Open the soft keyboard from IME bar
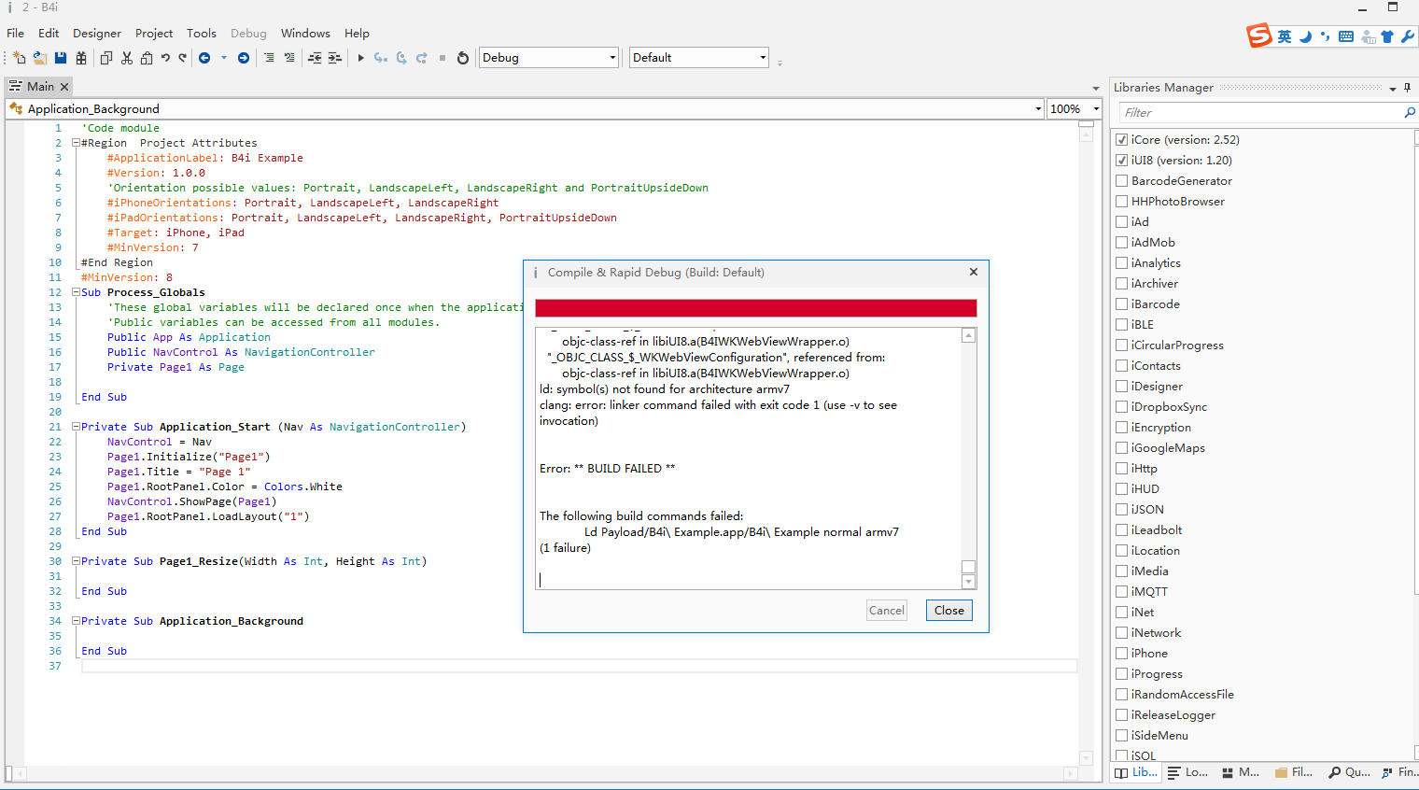Viewport: 1419px width, 790px height. (1346, 36)
